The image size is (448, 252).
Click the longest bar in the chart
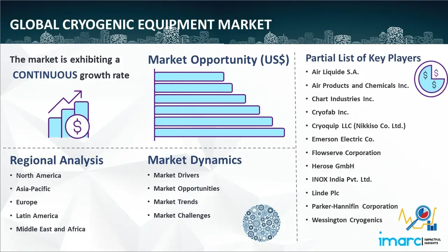point(219,132)
